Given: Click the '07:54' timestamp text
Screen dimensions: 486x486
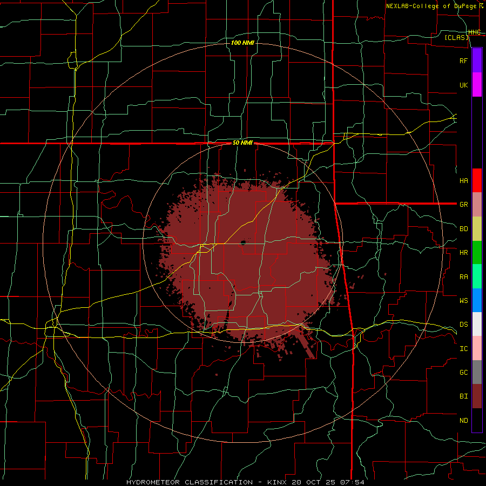Looking at the screenshot, I should 352,482.
